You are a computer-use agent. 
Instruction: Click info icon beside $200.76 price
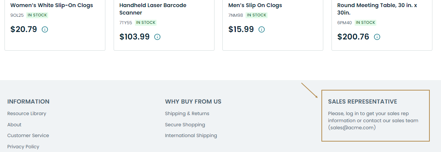click(377, 37)
